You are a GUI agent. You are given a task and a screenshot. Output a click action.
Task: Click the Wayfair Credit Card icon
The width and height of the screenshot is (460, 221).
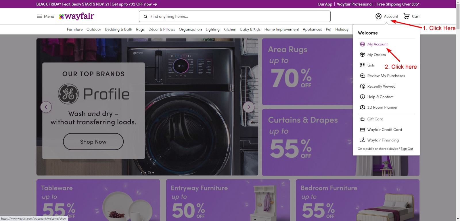point(363,130)
